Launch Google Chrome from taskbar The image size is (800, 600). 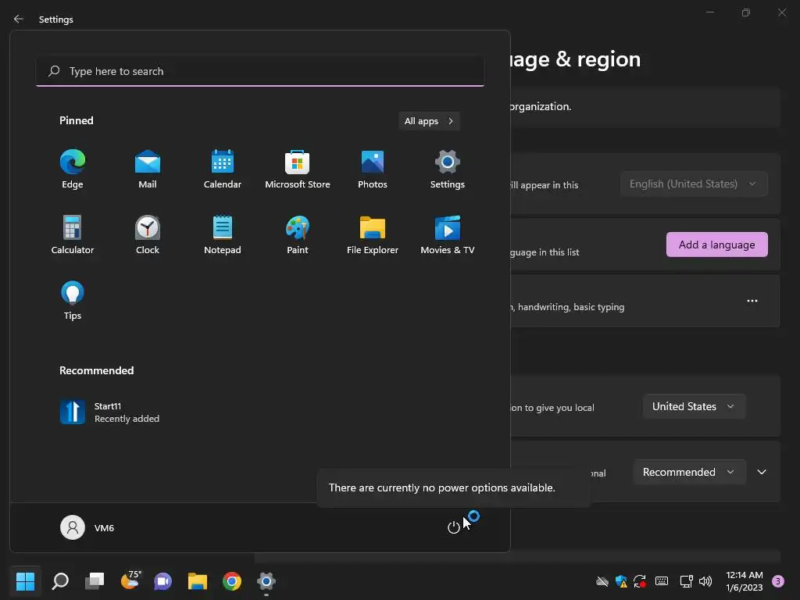pyautogui.click(x=231, y=580)
